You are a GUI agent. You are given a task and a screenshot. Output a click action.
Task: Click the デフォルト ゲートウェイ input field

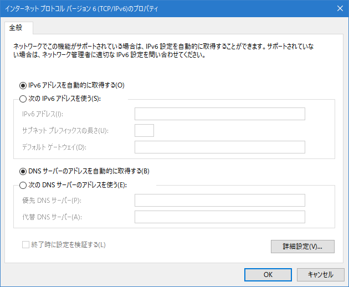tap(220, 147)
